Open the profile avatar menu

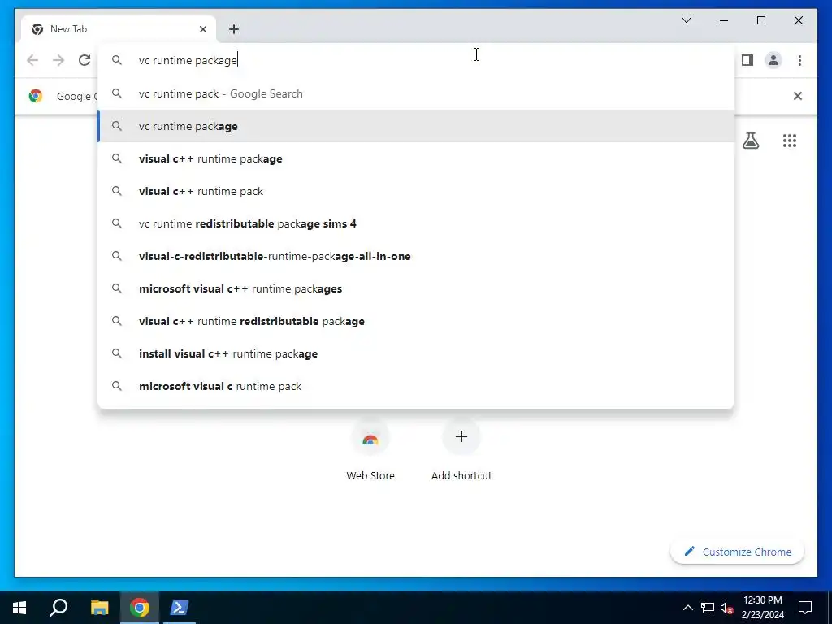point(773,60)
